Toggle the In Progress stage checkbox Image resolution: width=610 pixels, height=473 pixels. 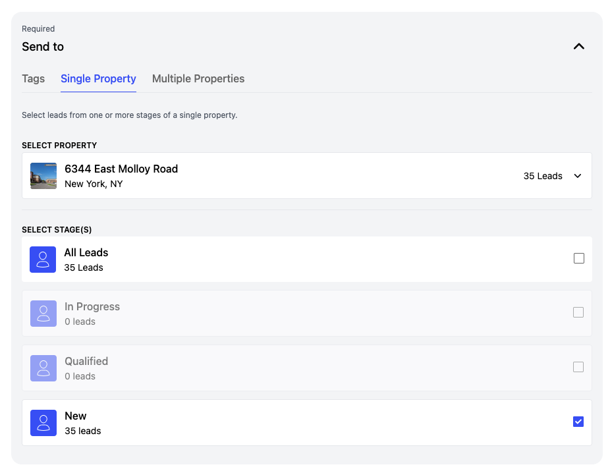click(x=578, y=312)
